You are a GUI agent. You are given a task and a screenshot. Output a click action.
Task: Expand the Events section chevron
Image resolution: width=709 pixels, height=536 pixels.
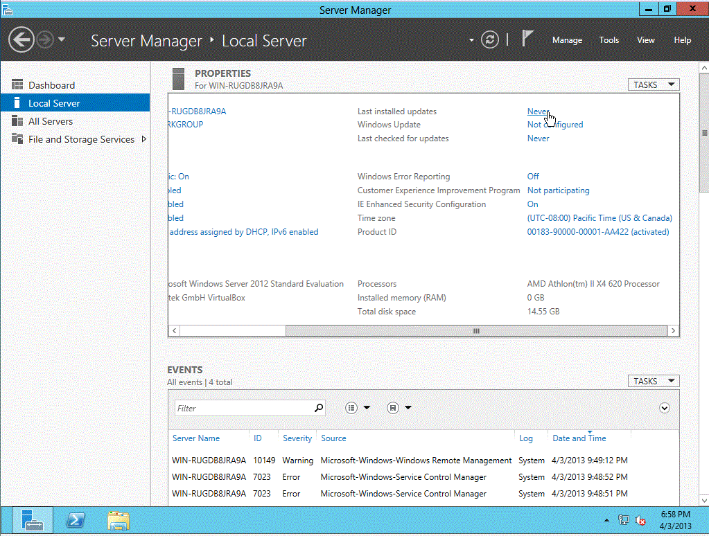[x=664, y=408]
